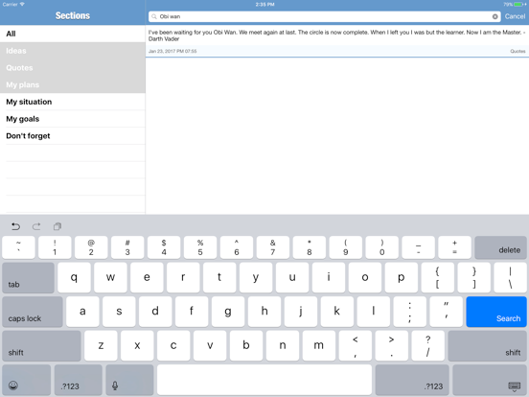529x397 pixels.
Task: Tap the x key
Action: (137, 346)
